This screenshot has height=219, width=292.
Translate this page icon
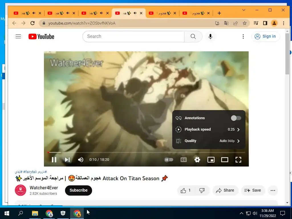tap(226, 23)
